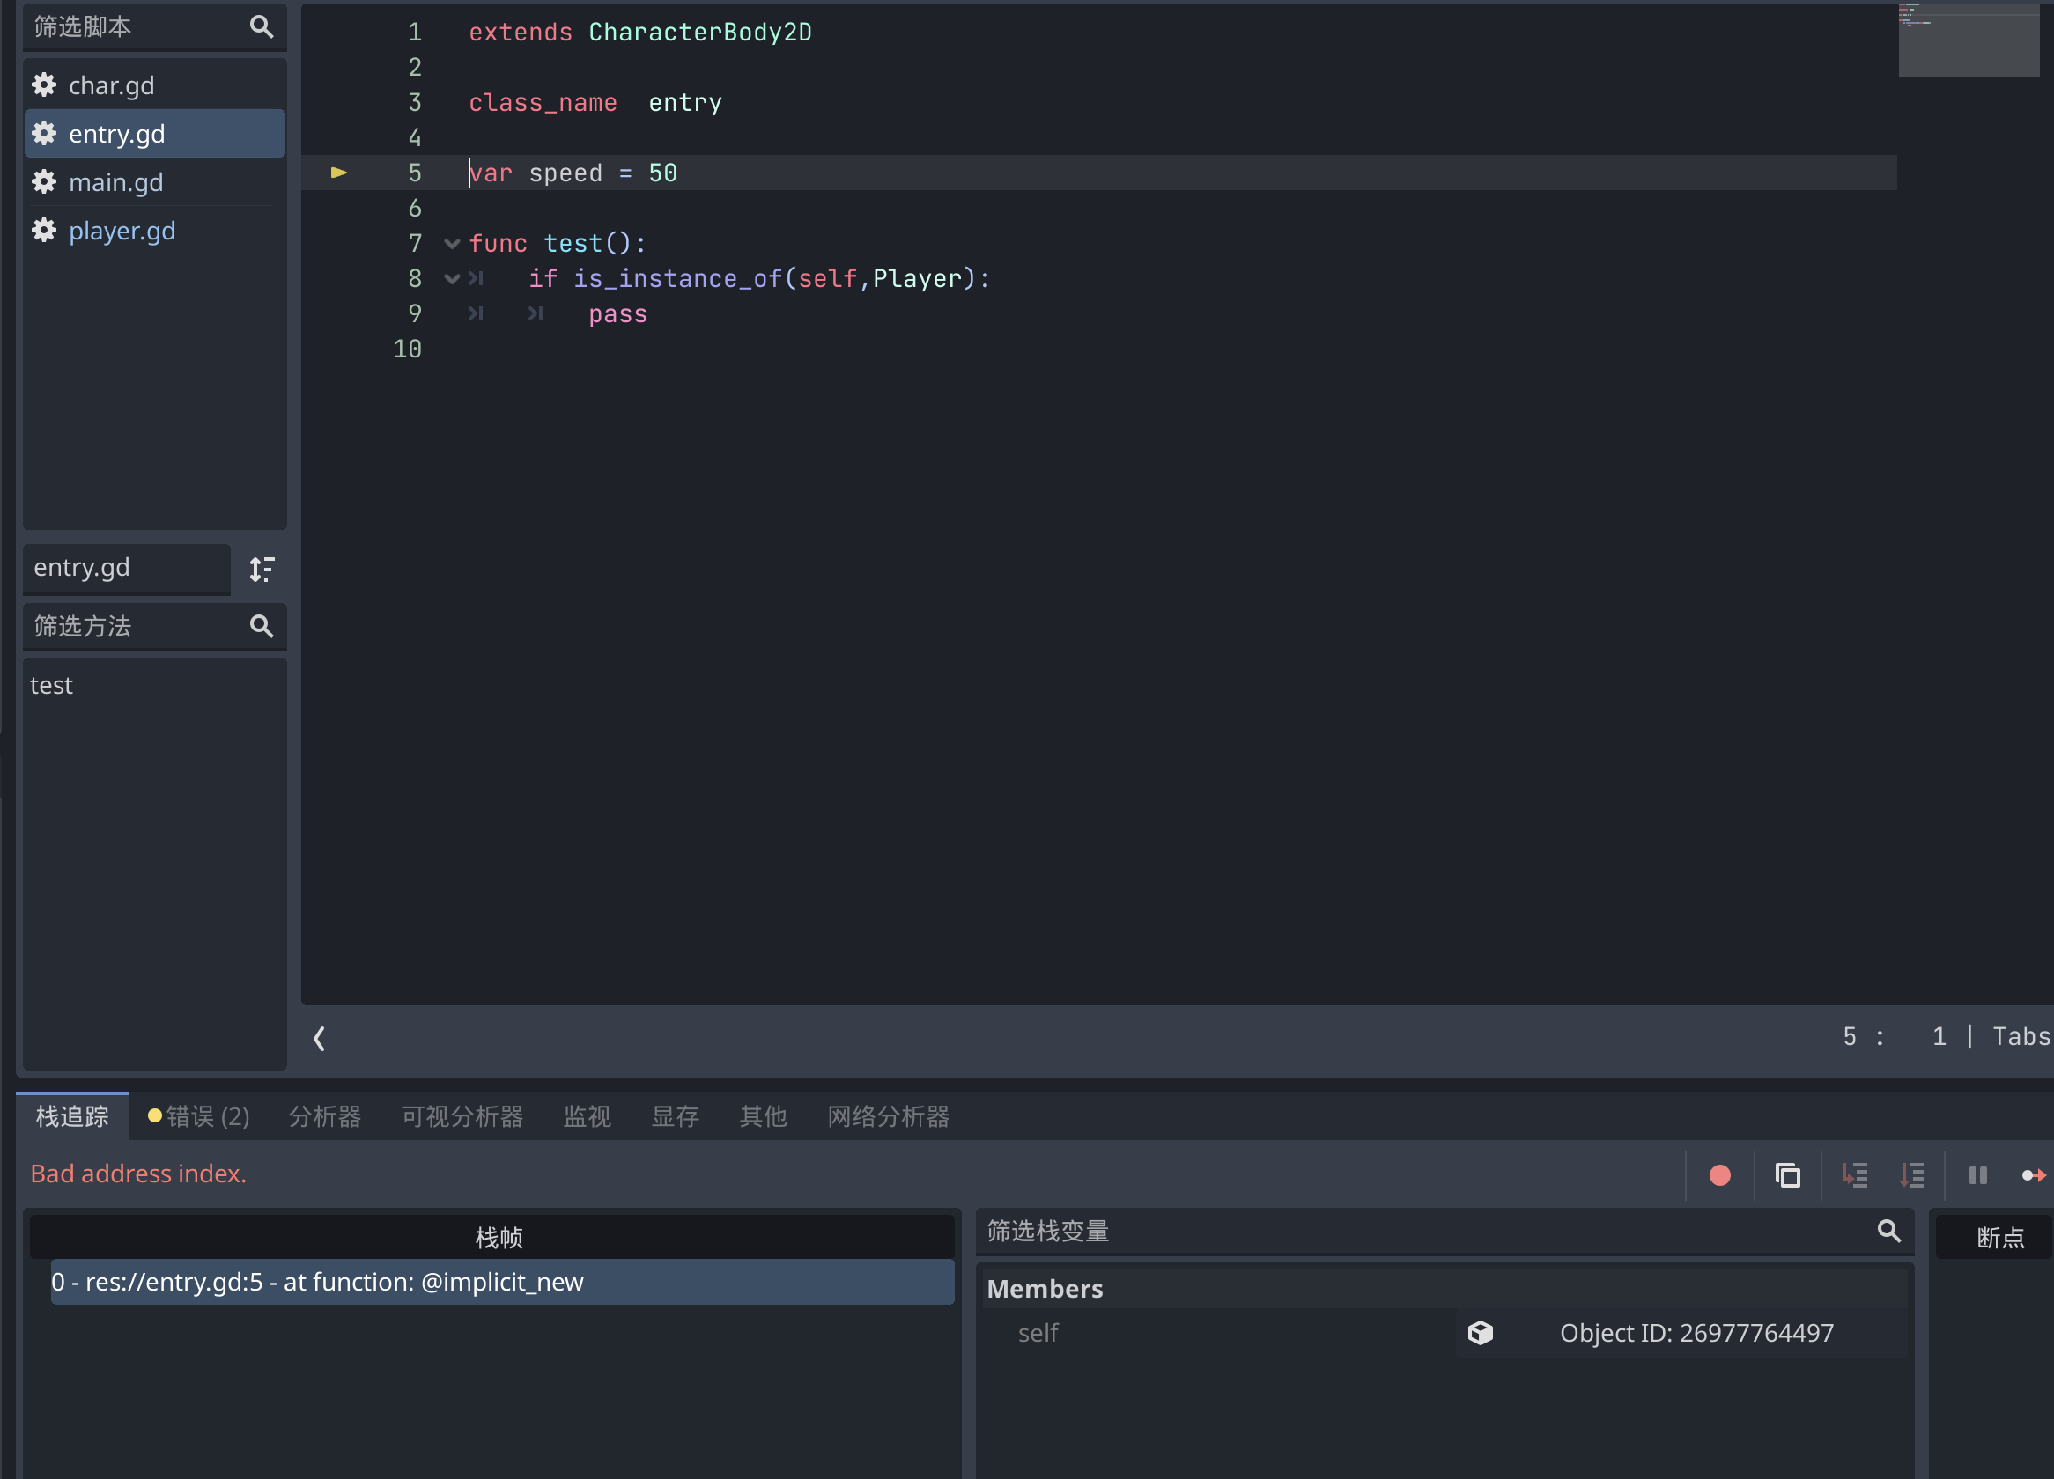Enable Skip Breakpoints in the debugger toolbar
Image resolution: width=2054 pixels, height=1479 pixels.
coord(1720,1175)
